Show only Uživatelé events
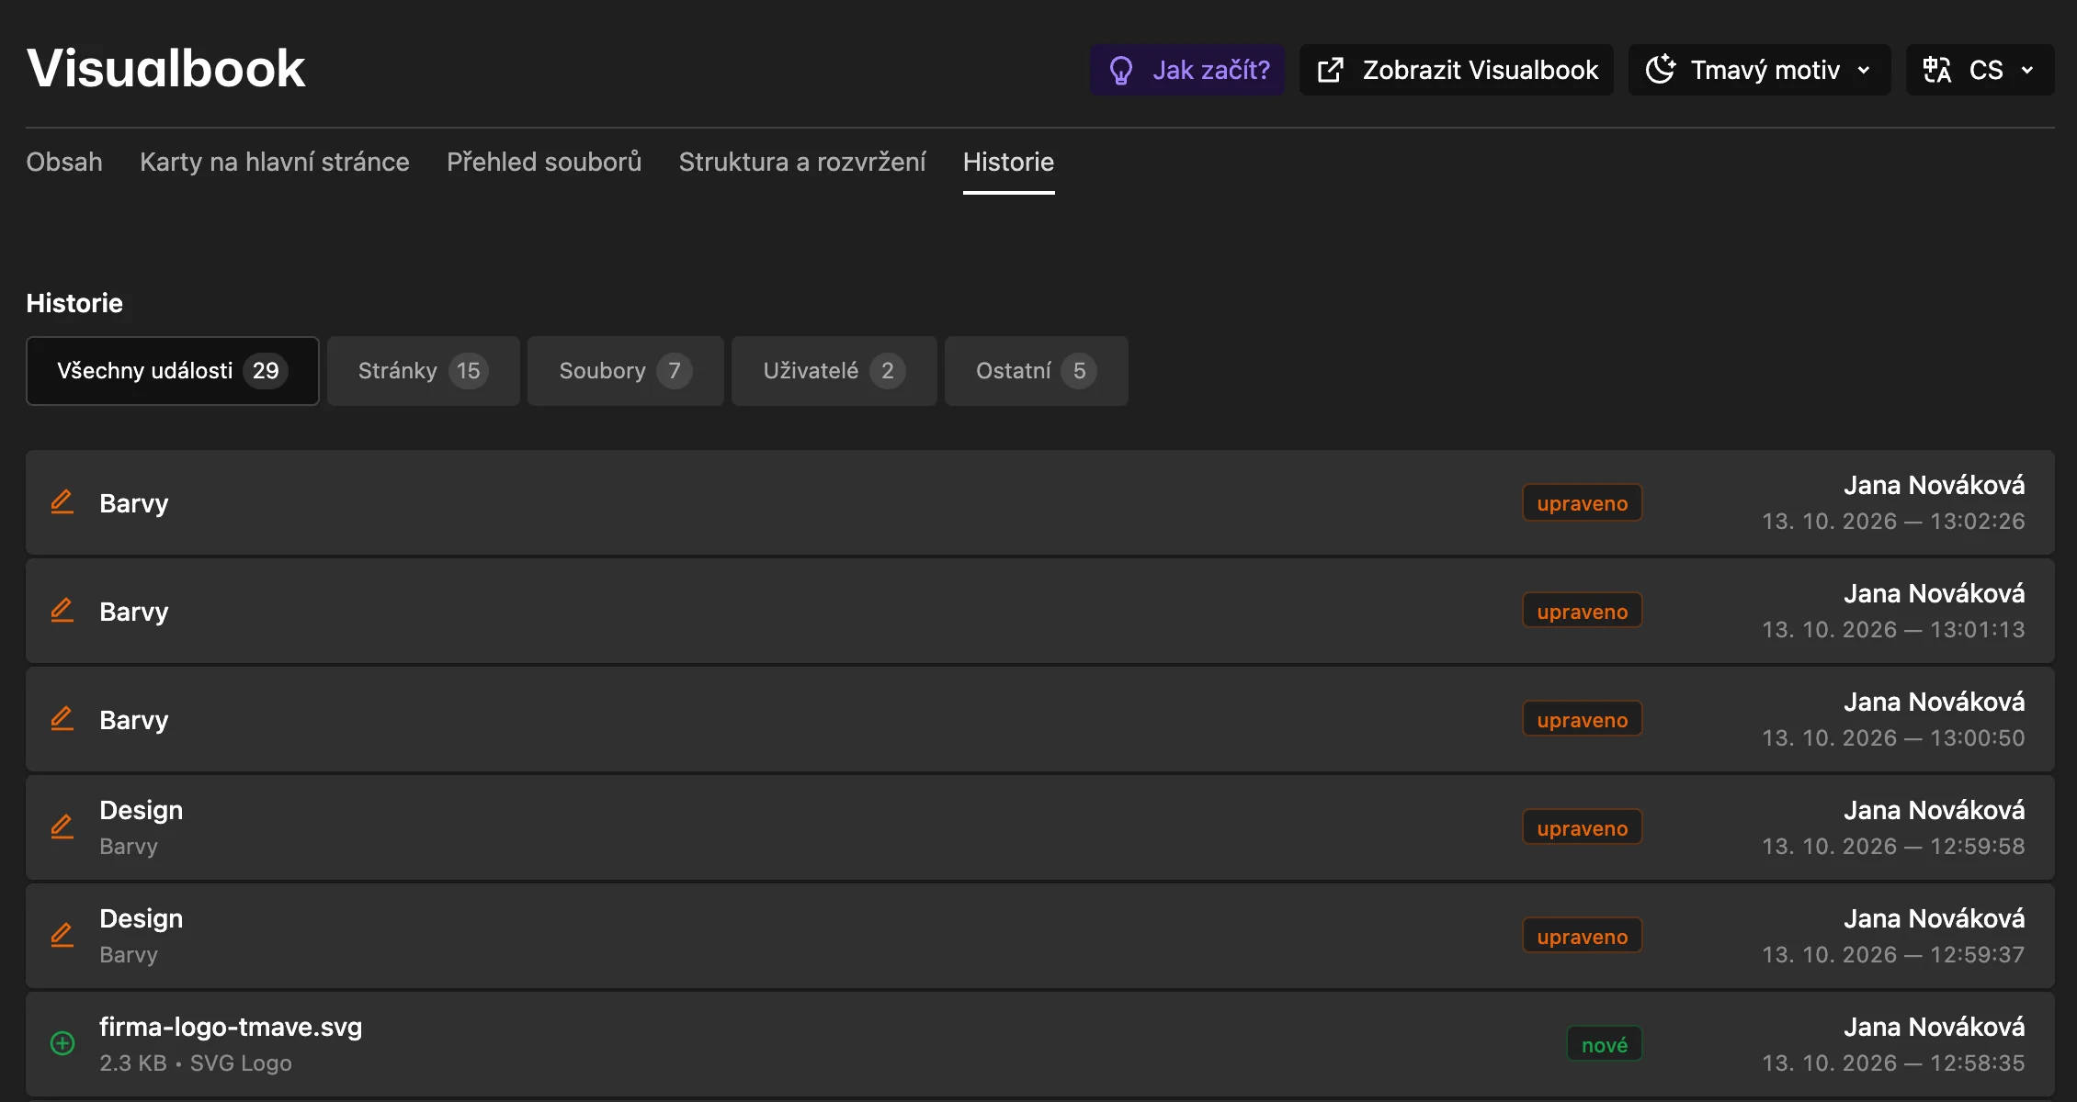Viewport: 2077px width, 1102px height. point(834,371)
